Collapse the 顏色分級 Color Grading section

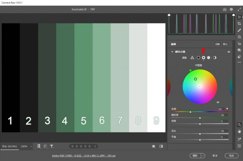172,52
